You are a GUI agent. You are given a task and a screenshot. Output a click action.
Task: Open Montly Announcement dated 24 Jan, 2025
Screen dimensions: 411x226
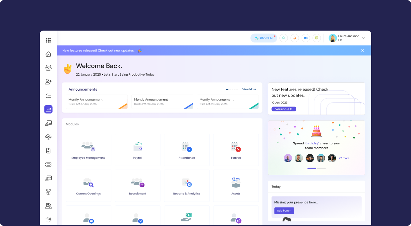[x=162, y=102]
